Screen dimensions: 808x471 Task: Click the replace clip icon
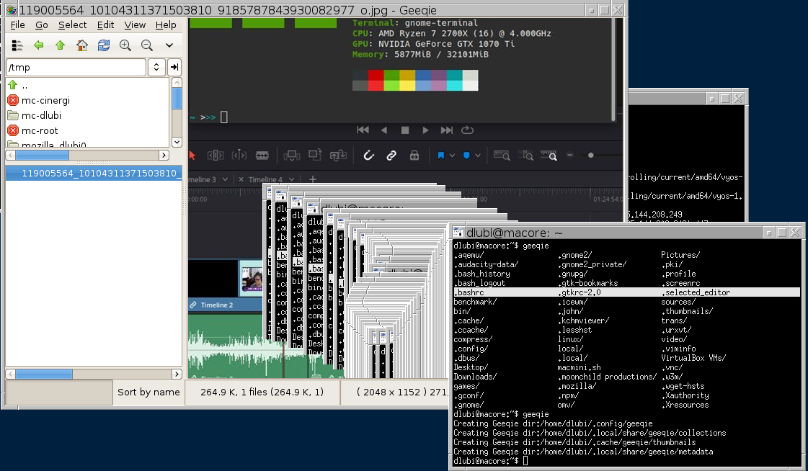[x=339, y=156]
